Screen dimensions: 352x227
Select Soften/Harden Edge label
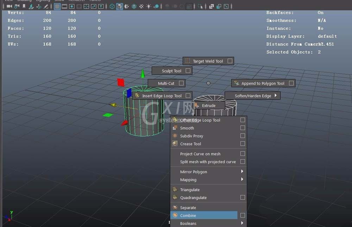(x=253, y=96)
